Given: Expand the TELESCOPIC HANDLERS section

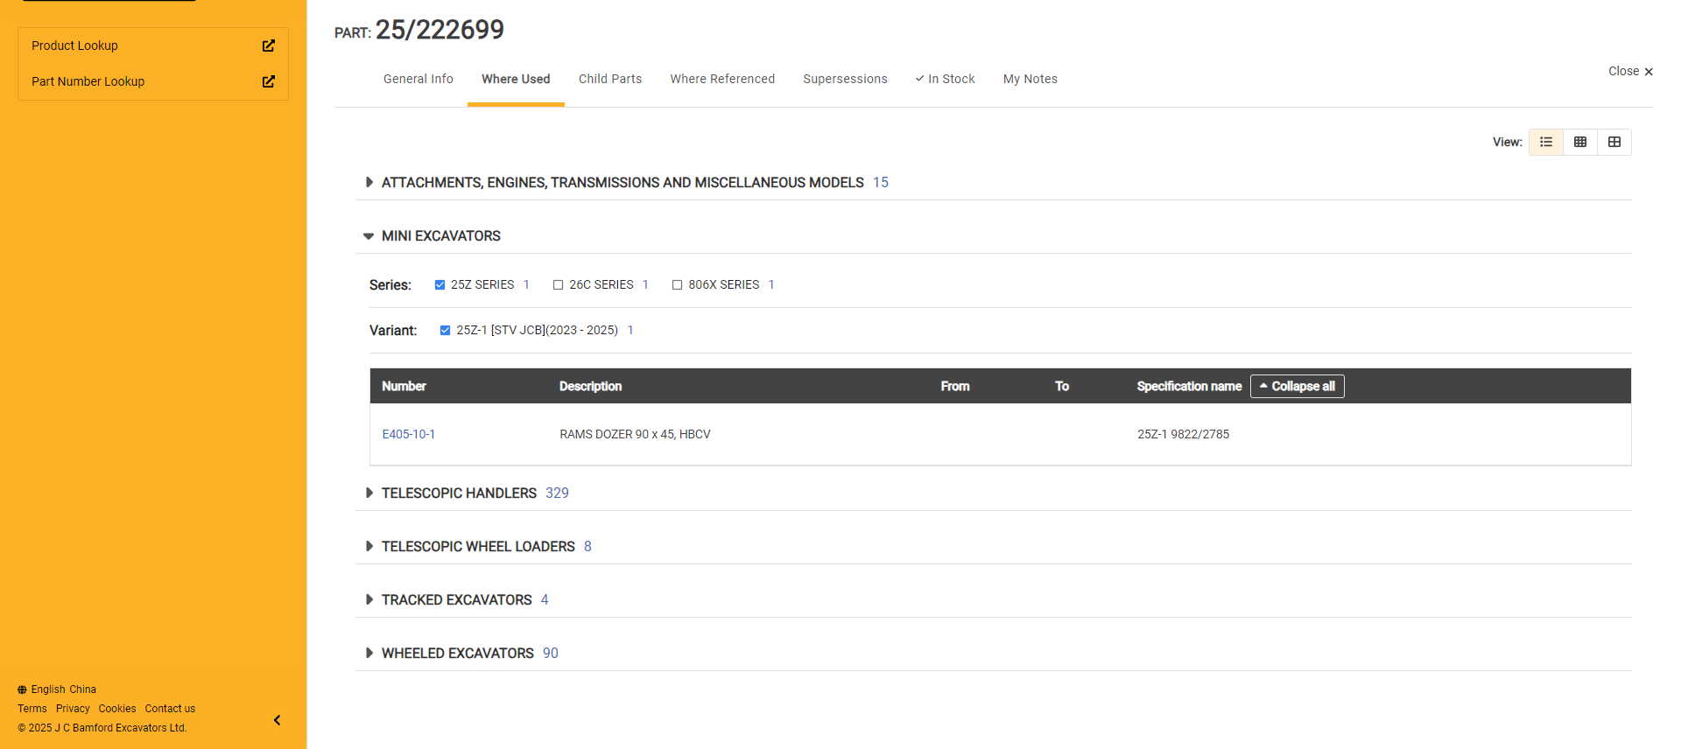Looking at the screenshot, I should pyautogui.click(x=369, y=493).
